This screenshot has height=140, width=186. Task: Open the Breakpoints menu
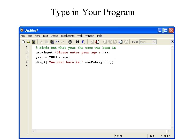click(x=68, y=36)
